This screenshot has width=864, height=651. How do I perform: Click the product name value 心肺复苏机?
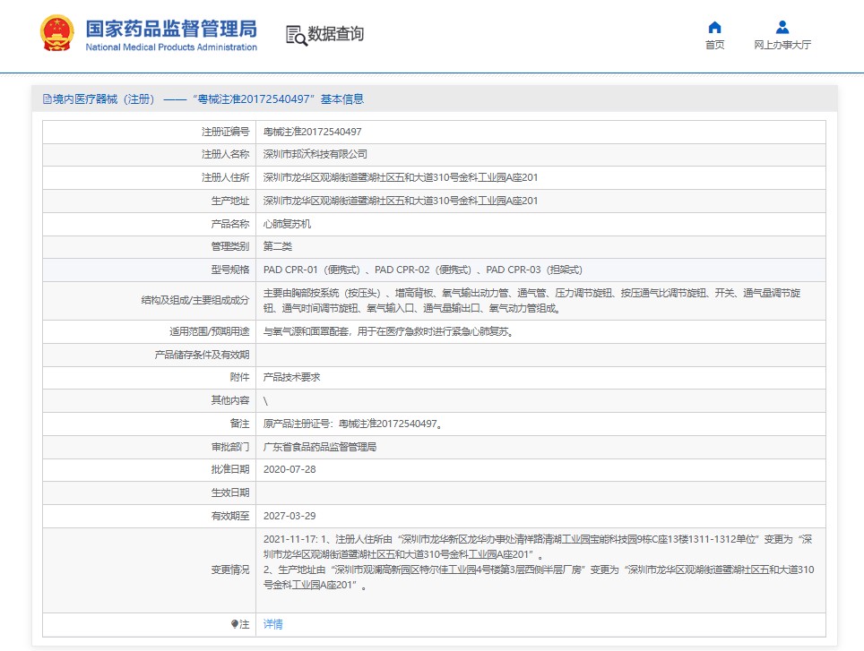[287, 224]
